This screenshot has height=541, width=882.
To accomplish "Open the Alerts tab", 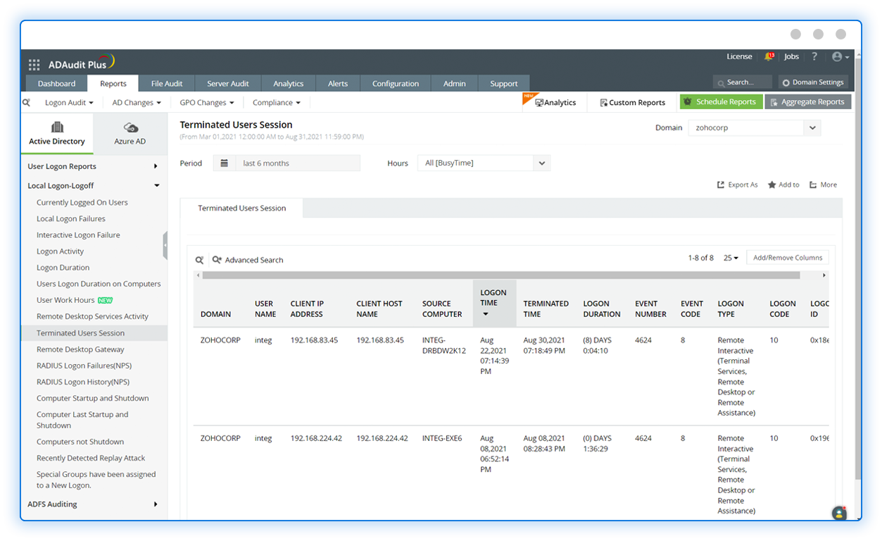I will pos(338,83).
